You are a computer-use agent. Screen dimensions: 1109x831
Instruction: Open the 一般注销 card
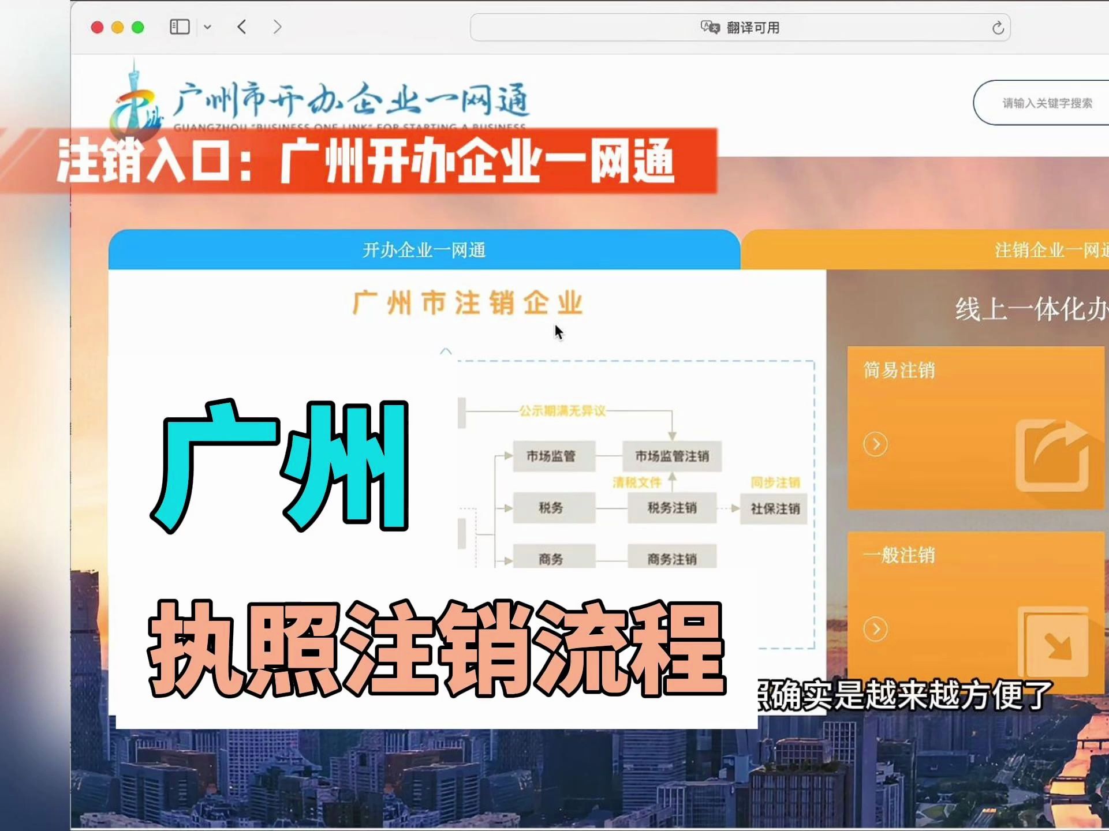(x=976, y=612)
